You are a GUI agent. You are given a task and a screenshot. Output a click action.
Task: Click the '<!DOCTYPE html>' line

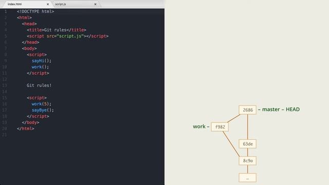pyautogui.click(x=35, y=11)
